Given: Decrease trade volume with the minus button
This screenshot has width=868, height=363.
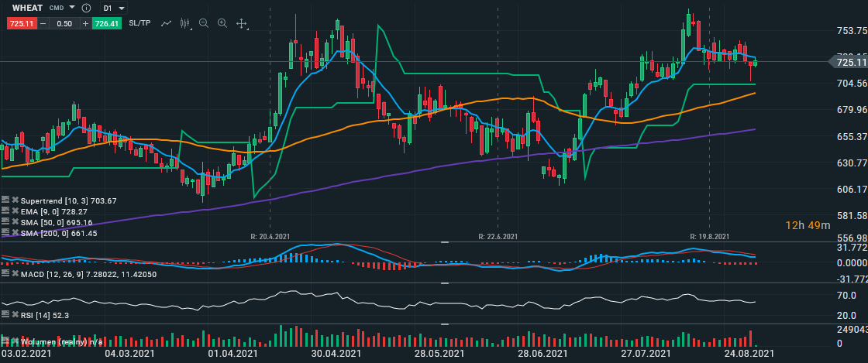Looking at the screenshot, I should point(43,23).
